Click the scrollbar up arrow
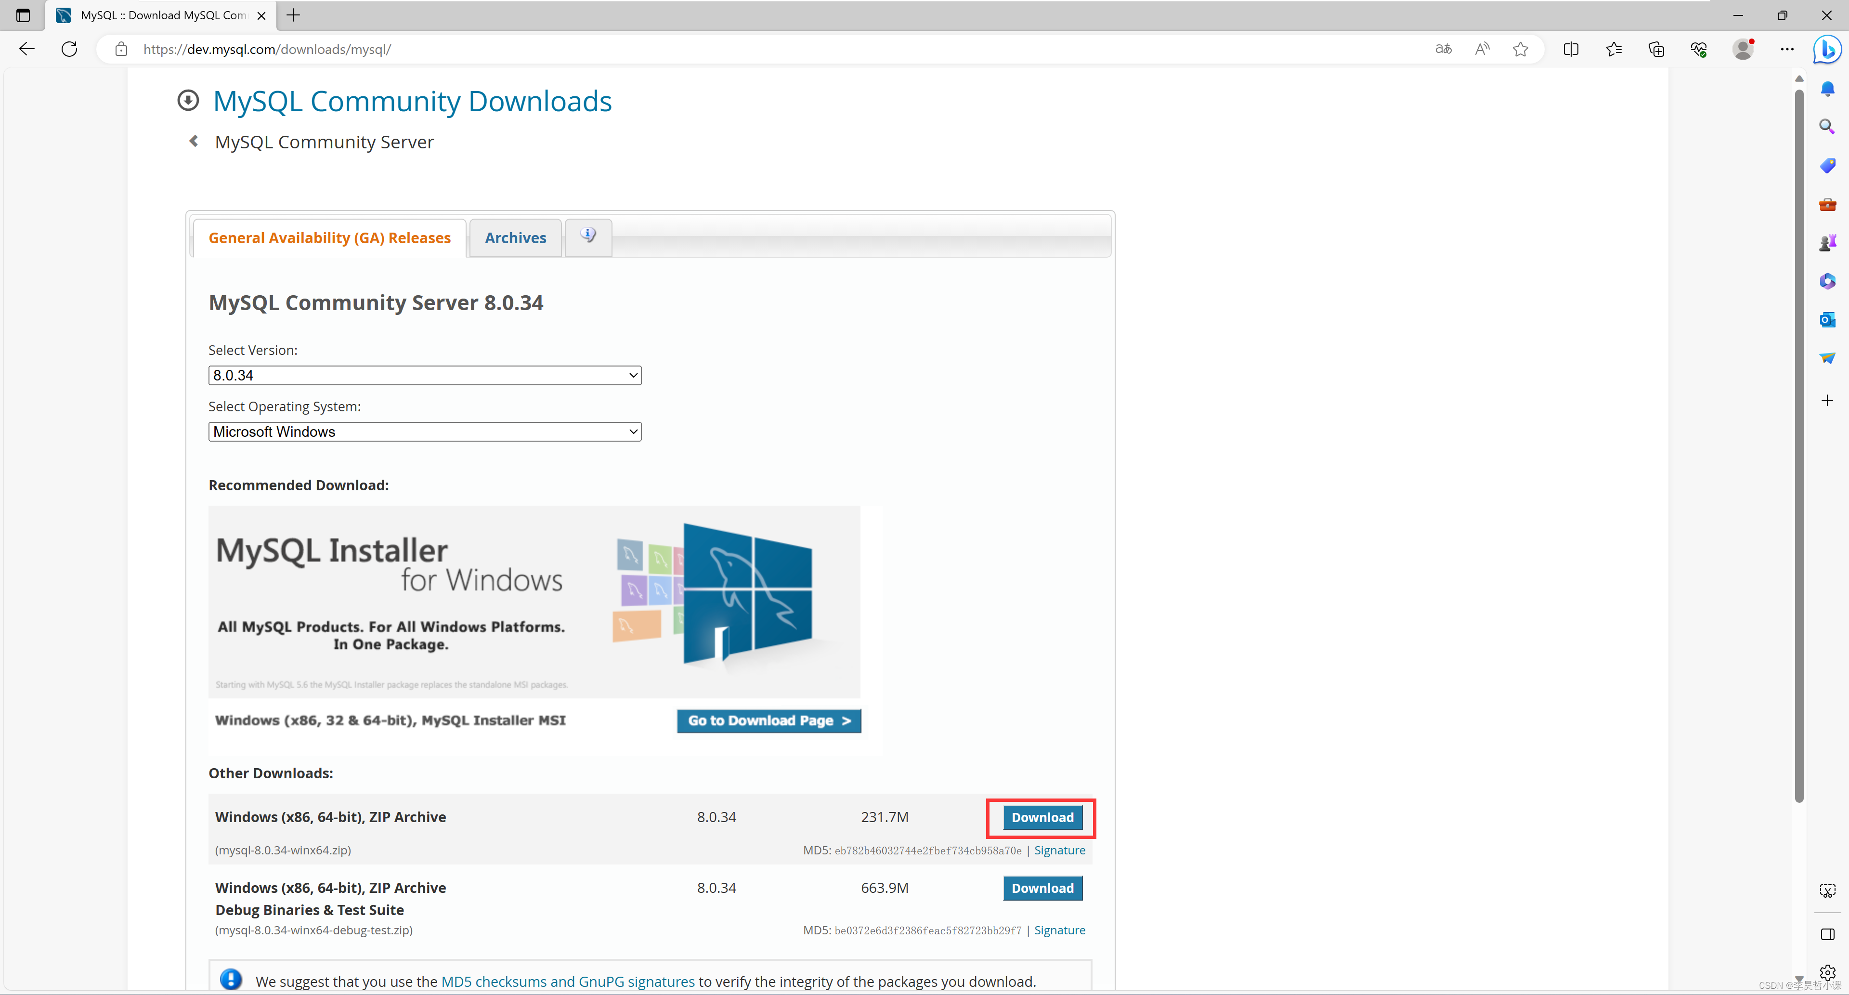The image size is (1849, 995). (x=1799, y=78)
